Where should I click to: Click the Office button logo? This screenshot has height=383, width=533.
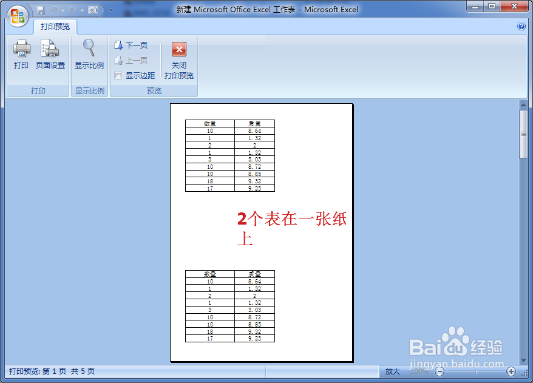coord(18,16)
